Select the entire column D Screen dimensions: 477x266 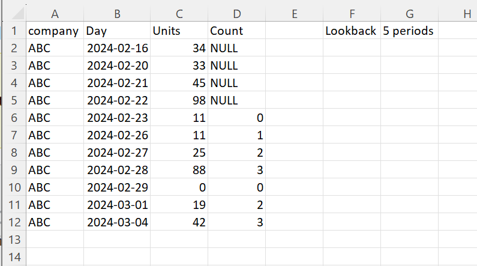(236, 14)
